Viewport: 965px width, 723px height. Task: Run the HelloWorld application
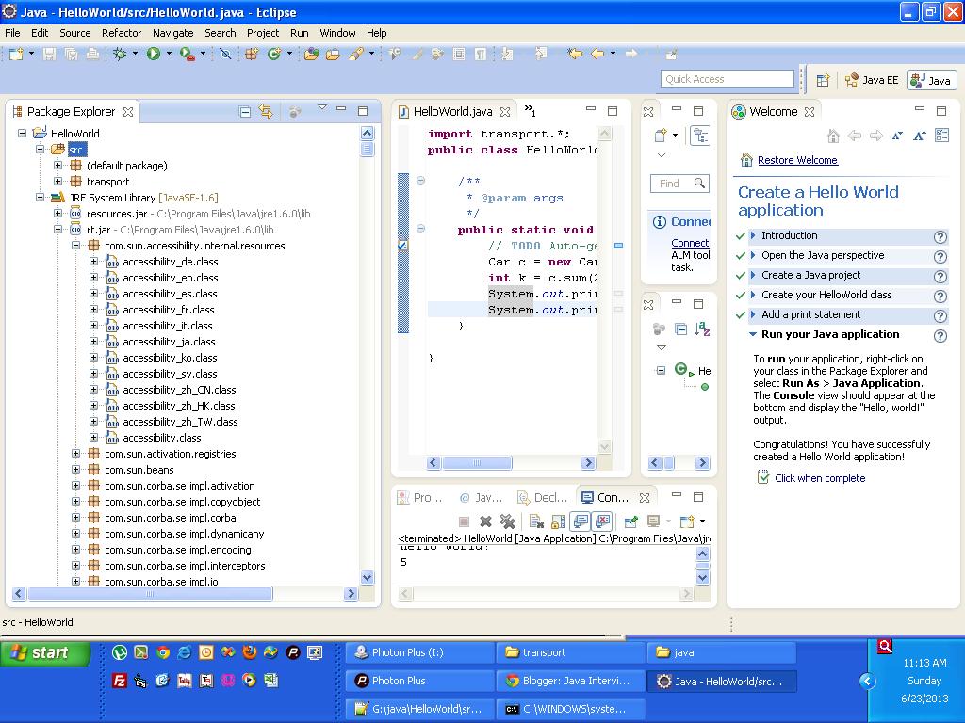(153, 55)
